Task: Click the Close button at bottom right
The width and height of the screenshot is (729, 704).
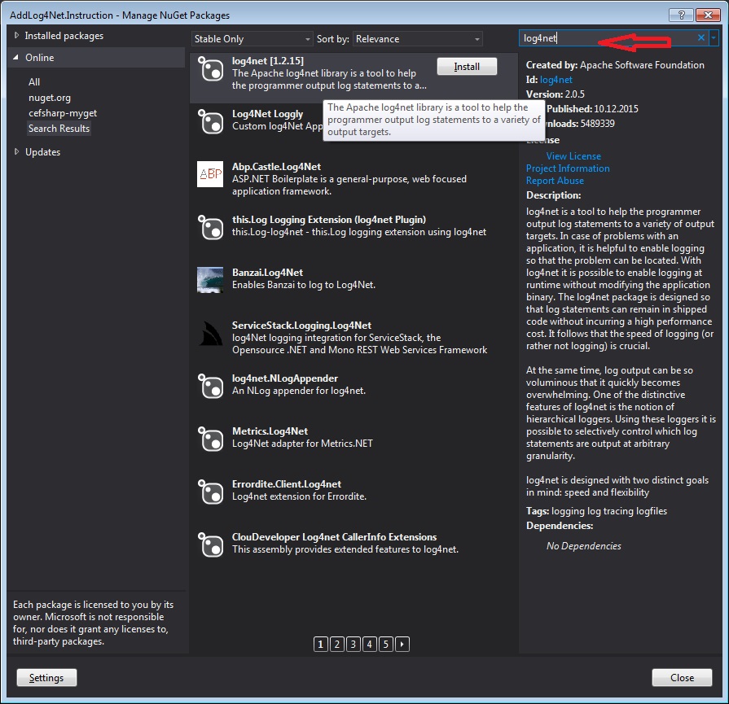Action: pyautogui.click(x=682, y=677)
